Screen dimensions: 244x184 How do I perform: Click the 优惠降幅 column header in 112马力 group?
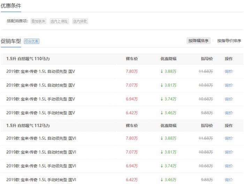[168, 126]
